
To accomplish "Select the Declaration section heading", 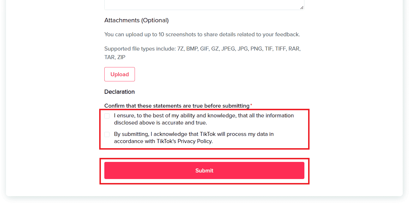I will [x=119, y=92].
